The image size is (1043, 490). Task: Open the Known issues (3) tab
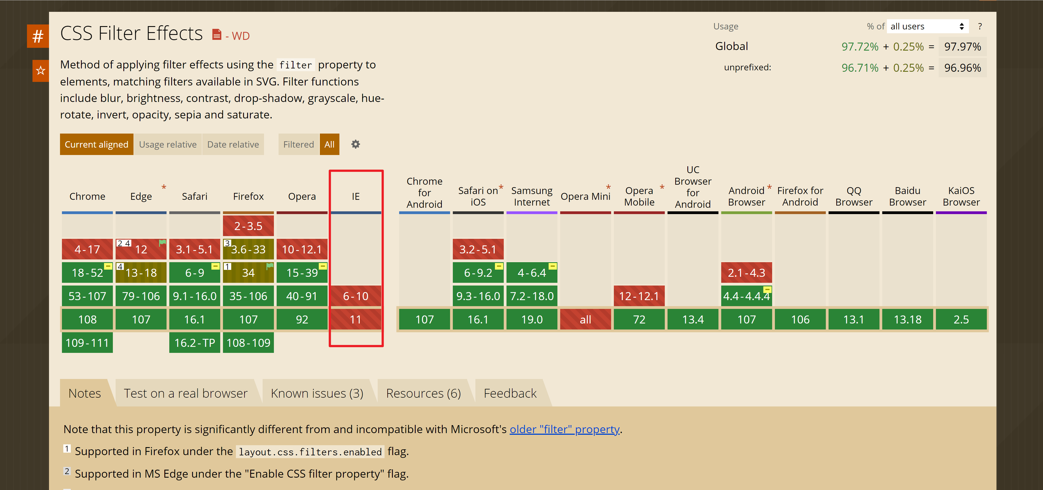click(317, 393)
